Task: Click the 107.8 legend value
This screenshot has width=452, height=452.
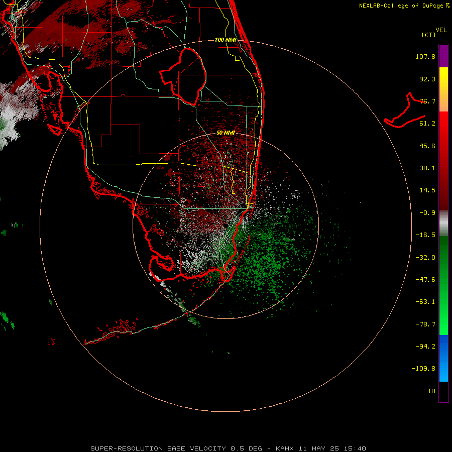Action: pos(425,56)
